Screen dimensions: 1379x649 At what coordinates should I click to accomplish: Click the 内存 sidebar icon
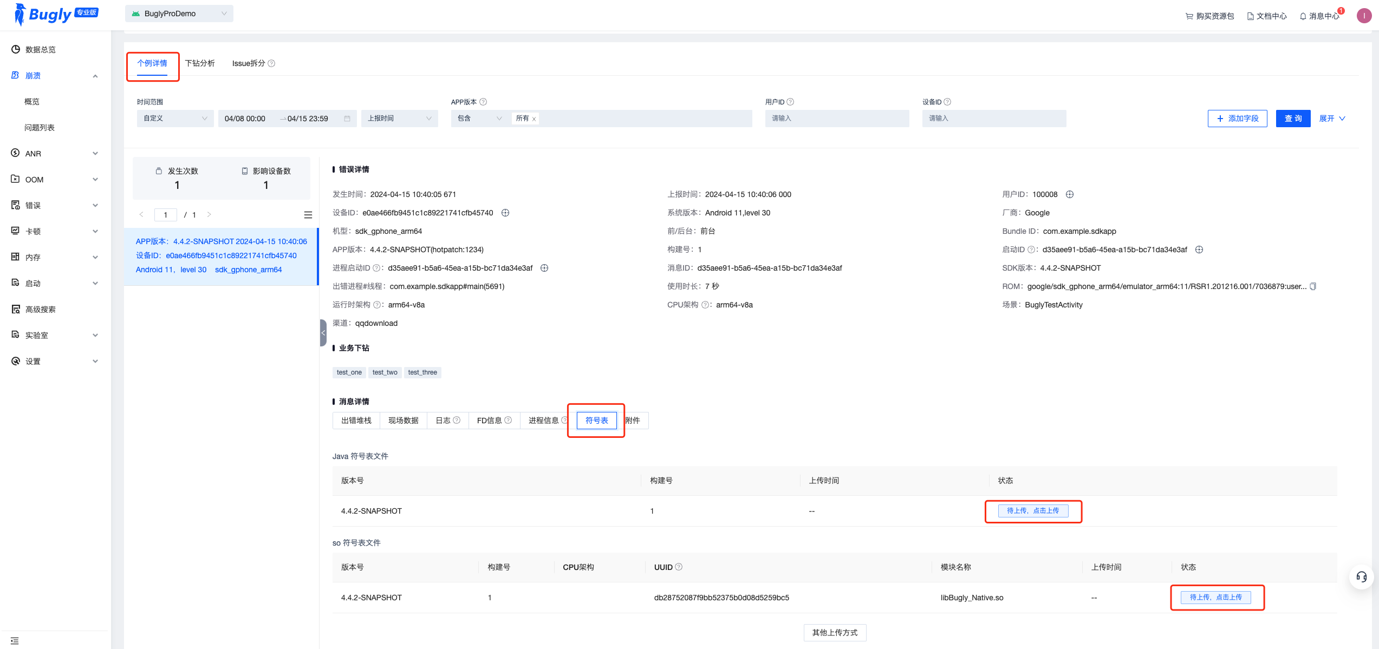click(16, 257)
